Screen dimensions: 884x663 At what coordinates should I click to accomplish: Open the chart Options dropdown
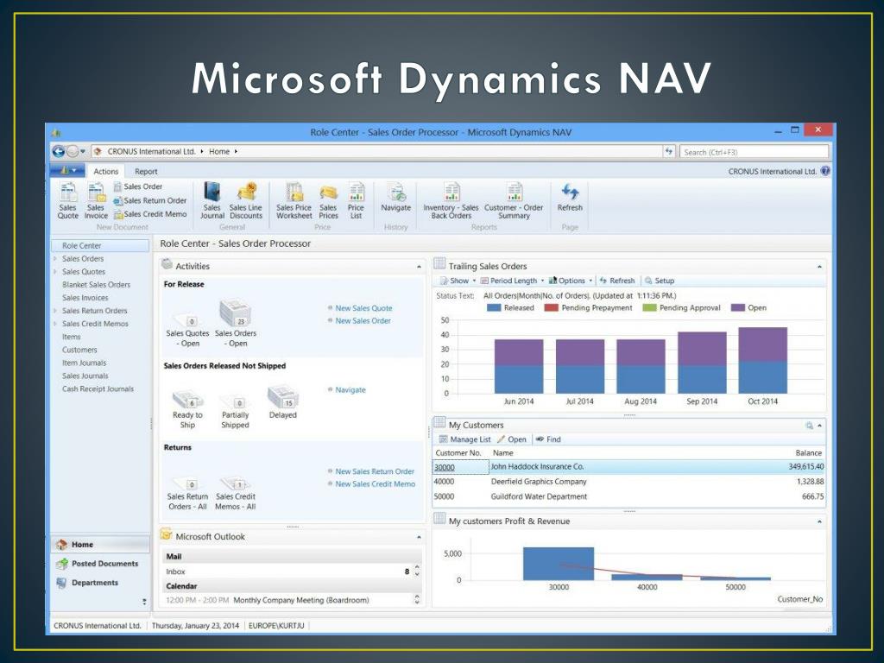571,281
